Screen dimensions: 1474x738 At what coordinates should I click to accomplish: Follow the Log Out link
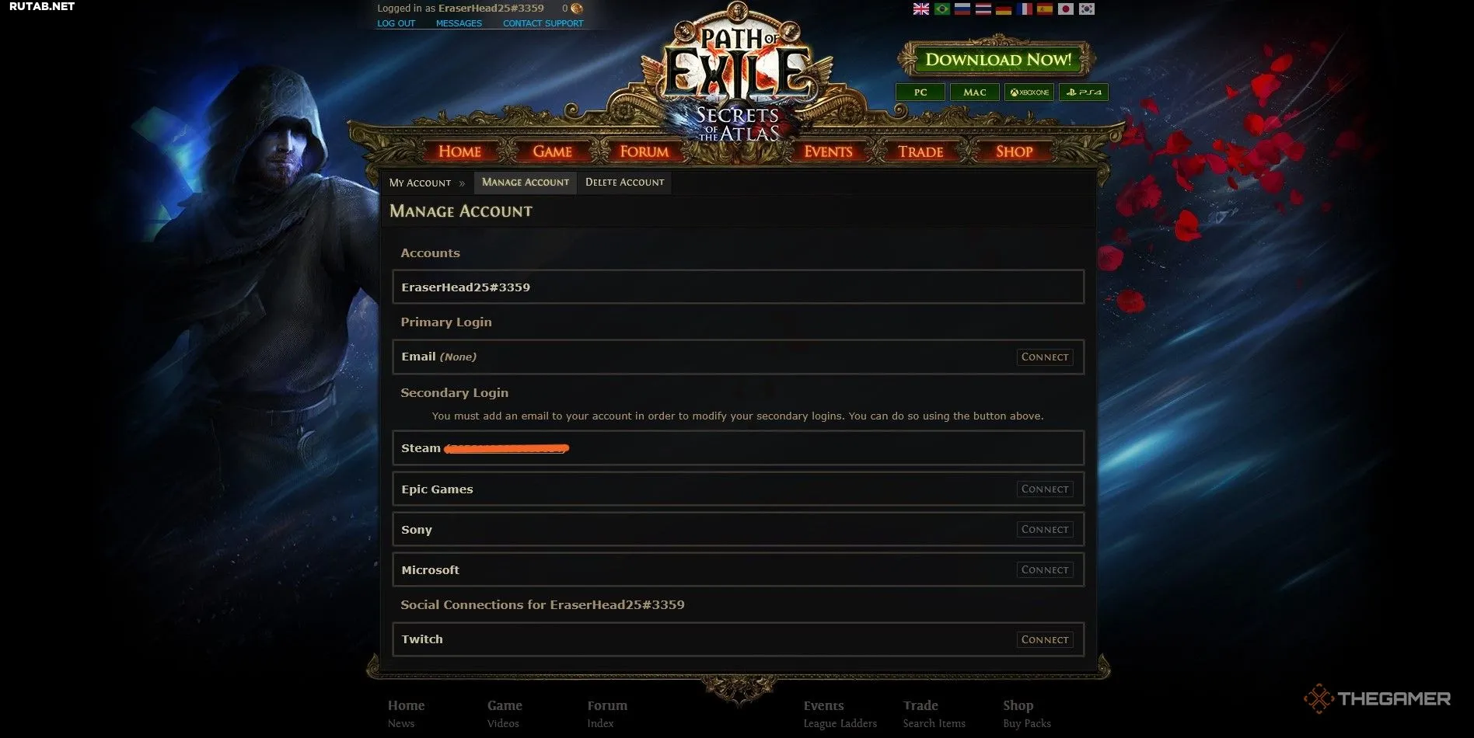tap(396, 23)
